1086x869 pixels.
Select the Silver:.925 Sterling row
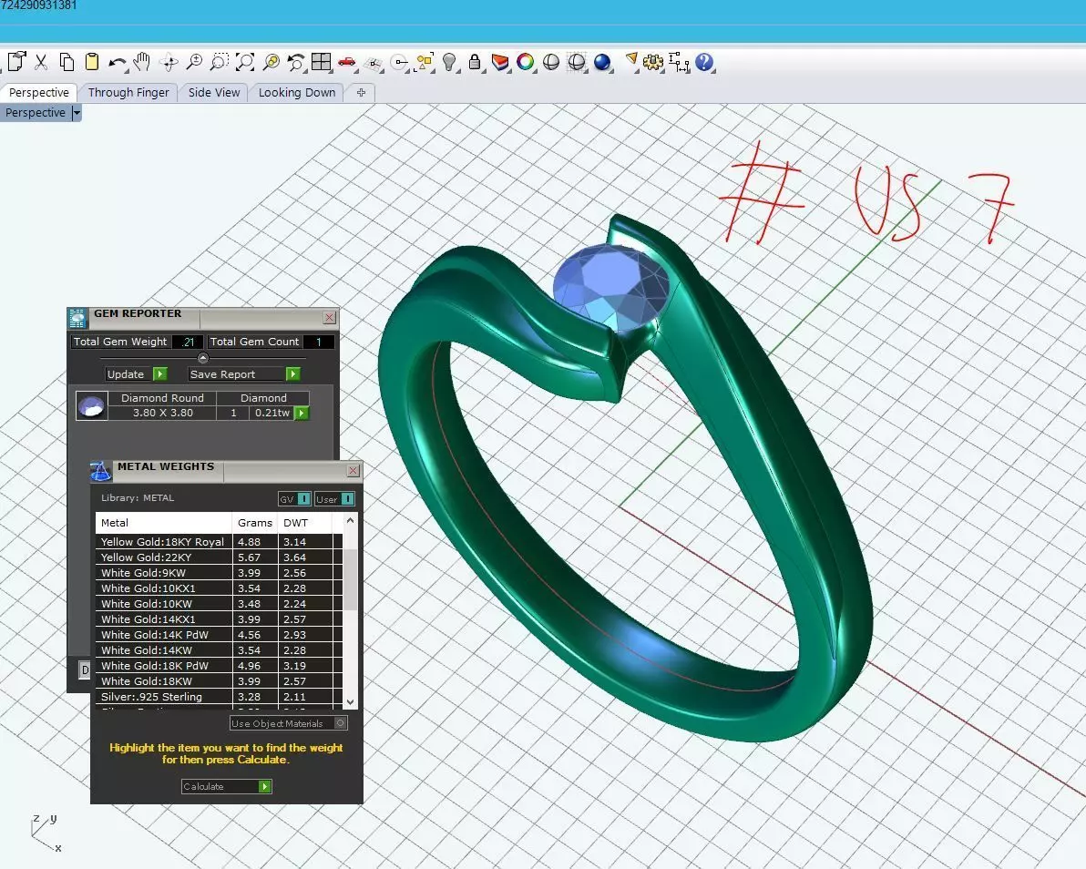219,697
